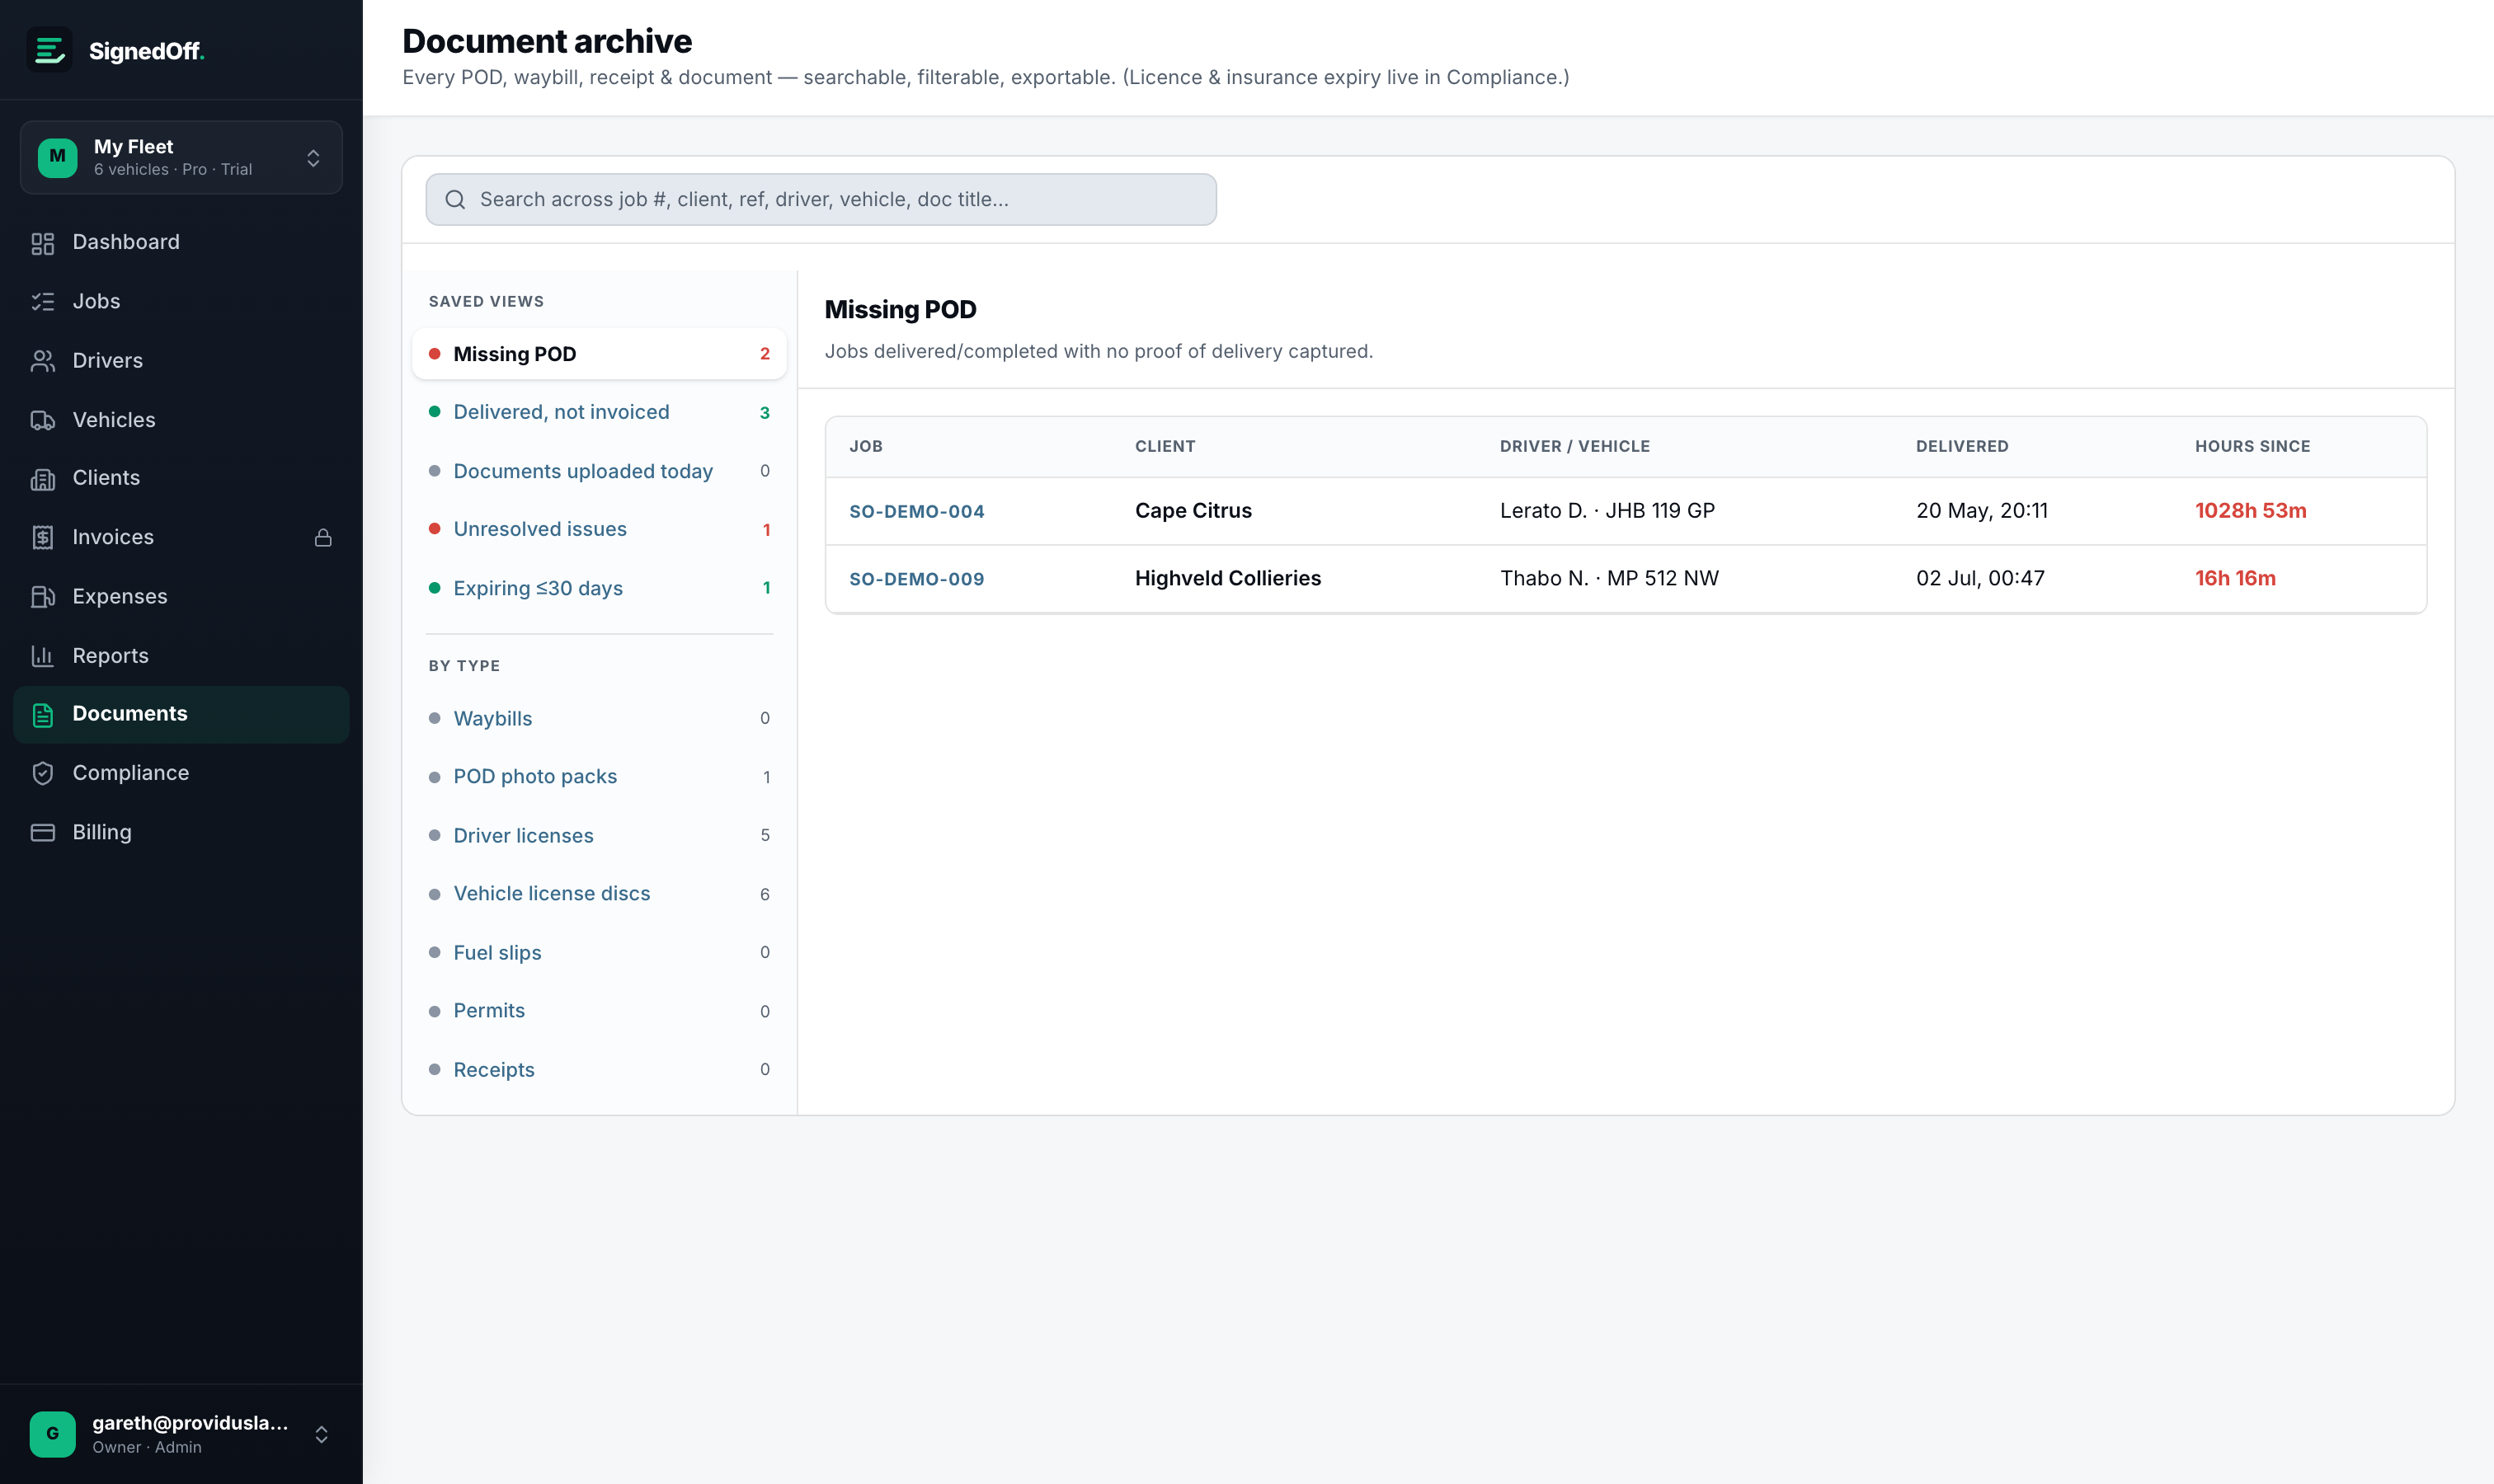Filter by Permits type

point(600,1011)
